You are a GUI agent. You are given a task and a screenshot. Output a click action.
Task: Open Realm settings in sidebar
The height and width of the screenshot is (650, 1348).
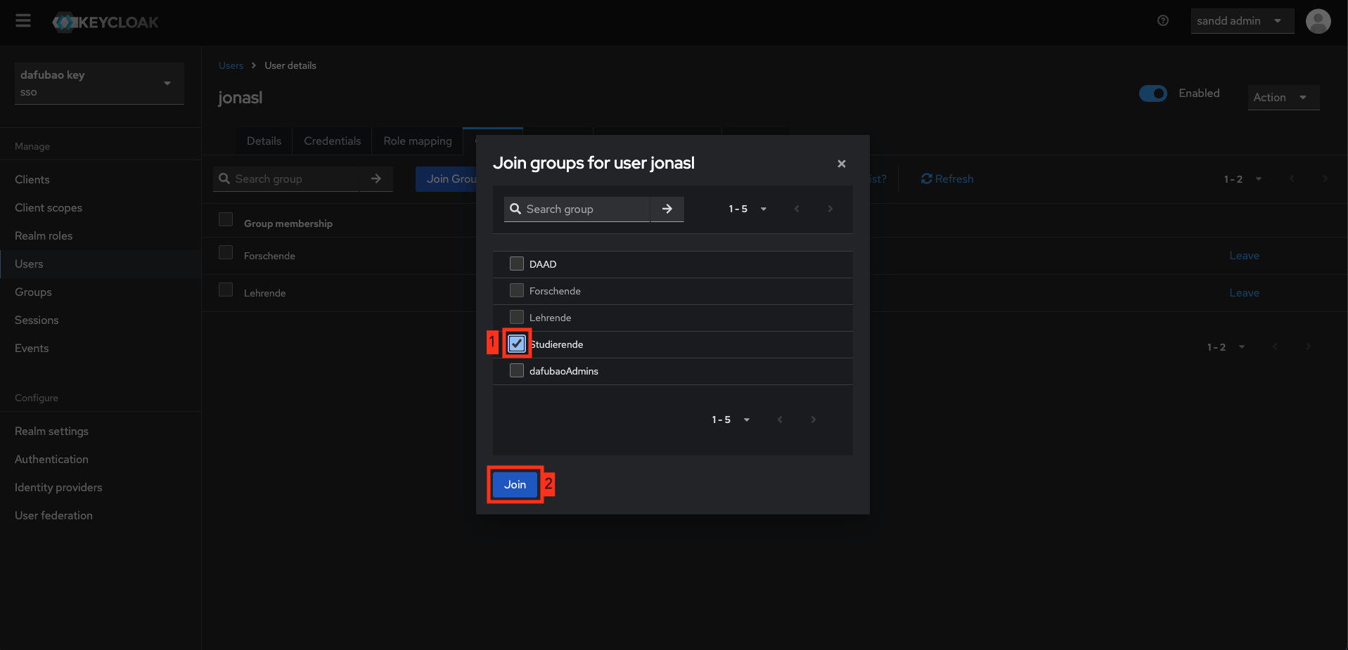coord(51,431)
